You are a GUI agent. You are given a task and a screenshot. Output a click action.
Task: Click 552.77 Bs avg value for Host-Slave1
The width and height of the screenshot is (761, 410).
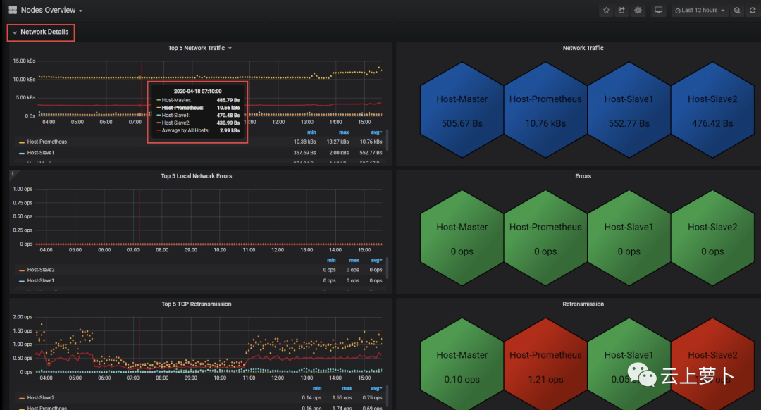point(371,153)
